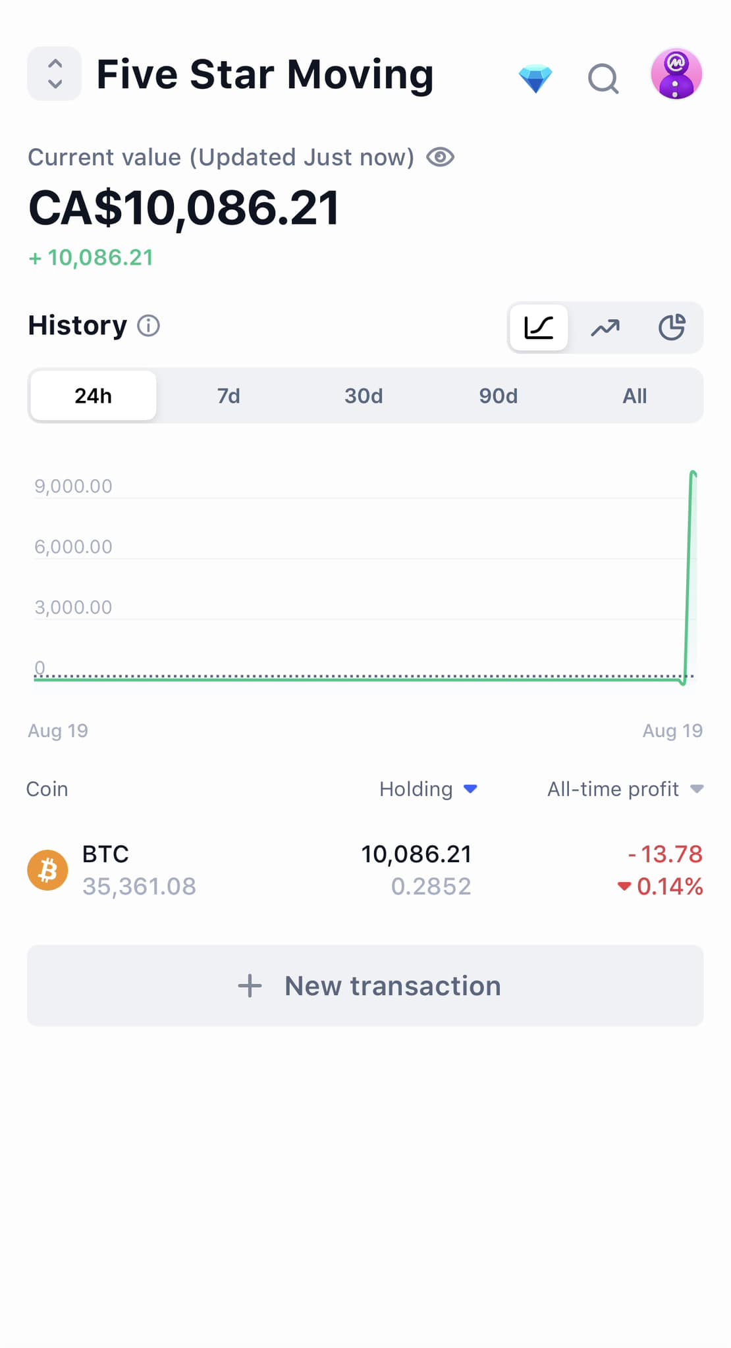731x1348 pixels.
Task: Add a New transaction
Action: tap(365, 985)
